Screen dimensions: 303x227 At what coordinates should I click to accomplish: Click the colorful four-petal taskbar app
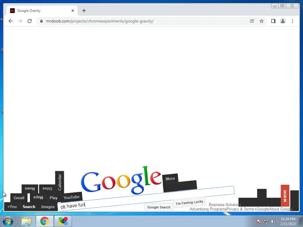click(x=63, y=221)
